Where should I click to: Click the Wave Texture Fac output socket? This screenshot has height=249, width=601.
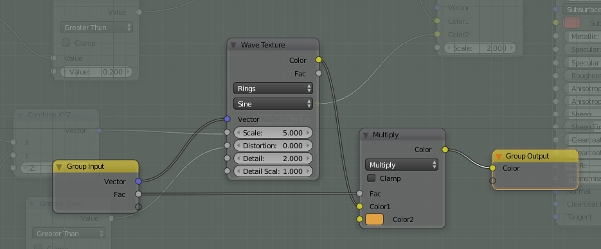pyautogui.click(x=319, y=73)
